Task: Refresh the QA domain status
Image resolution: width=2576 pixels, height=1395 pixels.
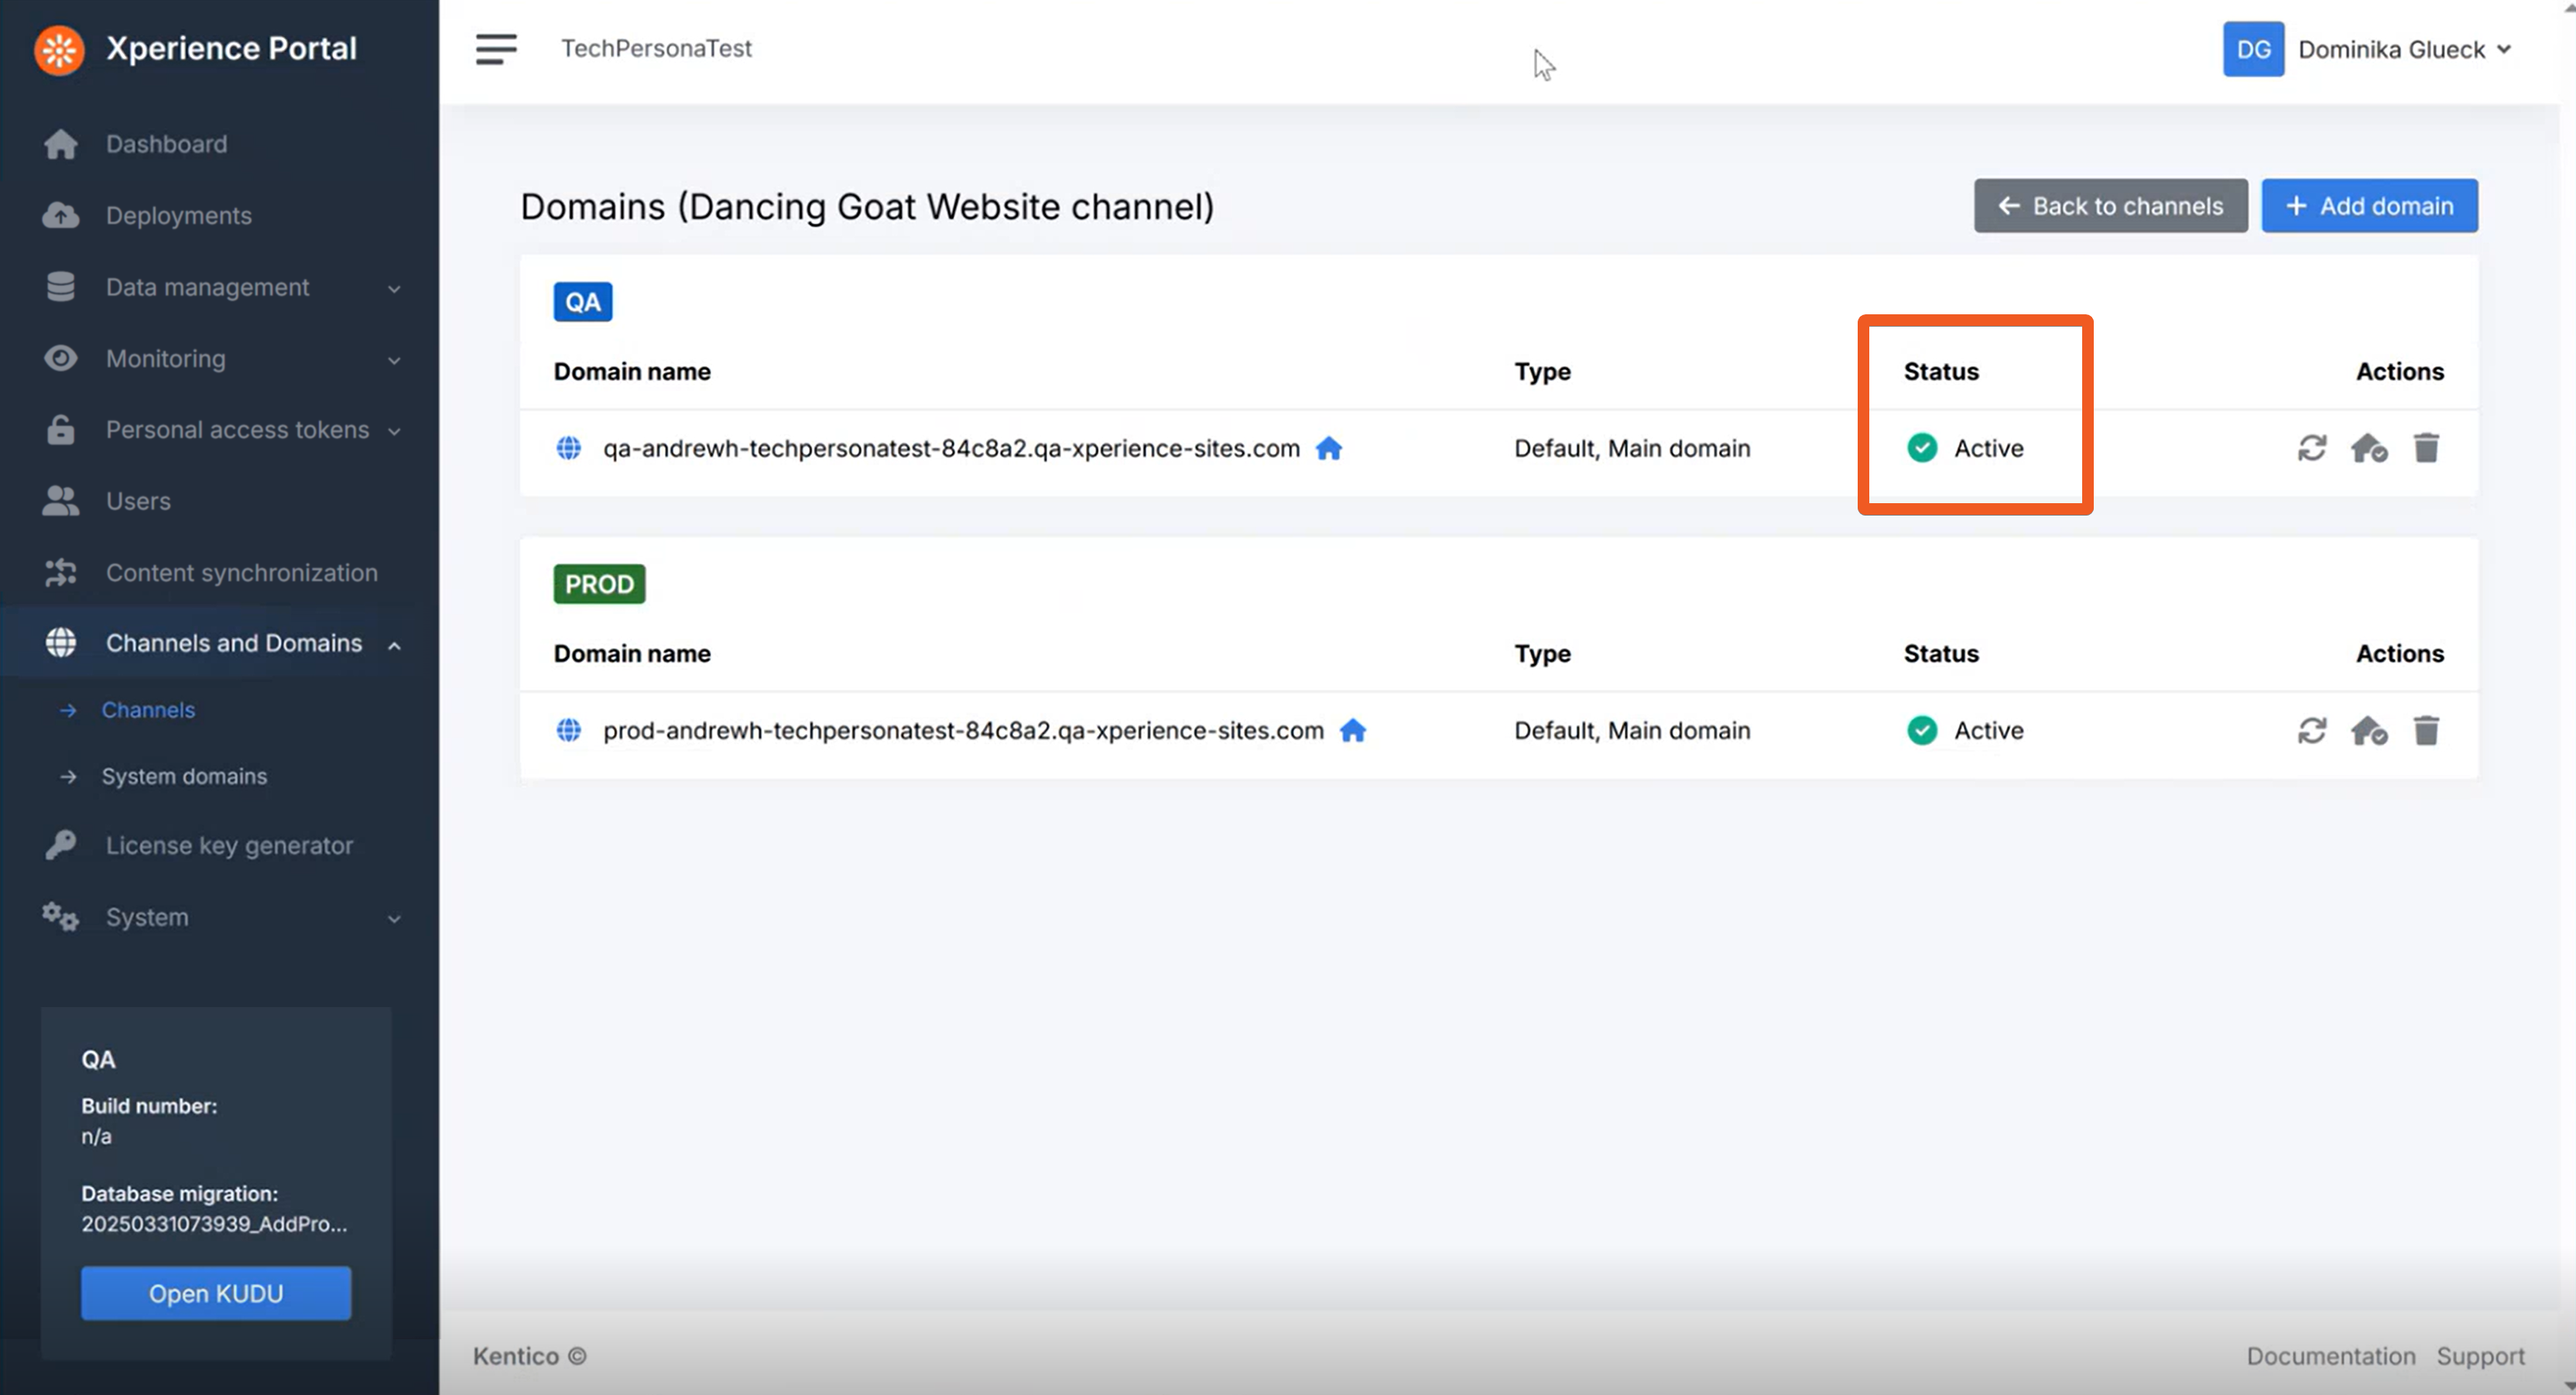Action: 2311,448
